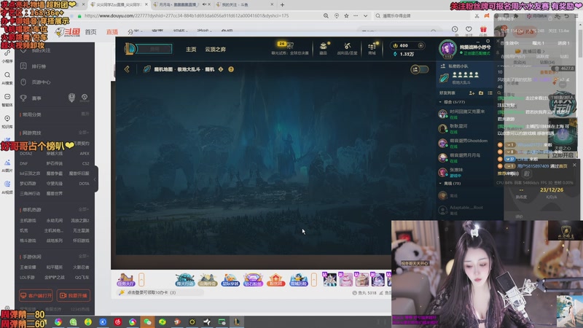Screen dimensions: 583x328
Task: Show all 手游休闲 categories
Action: [84, 257]
